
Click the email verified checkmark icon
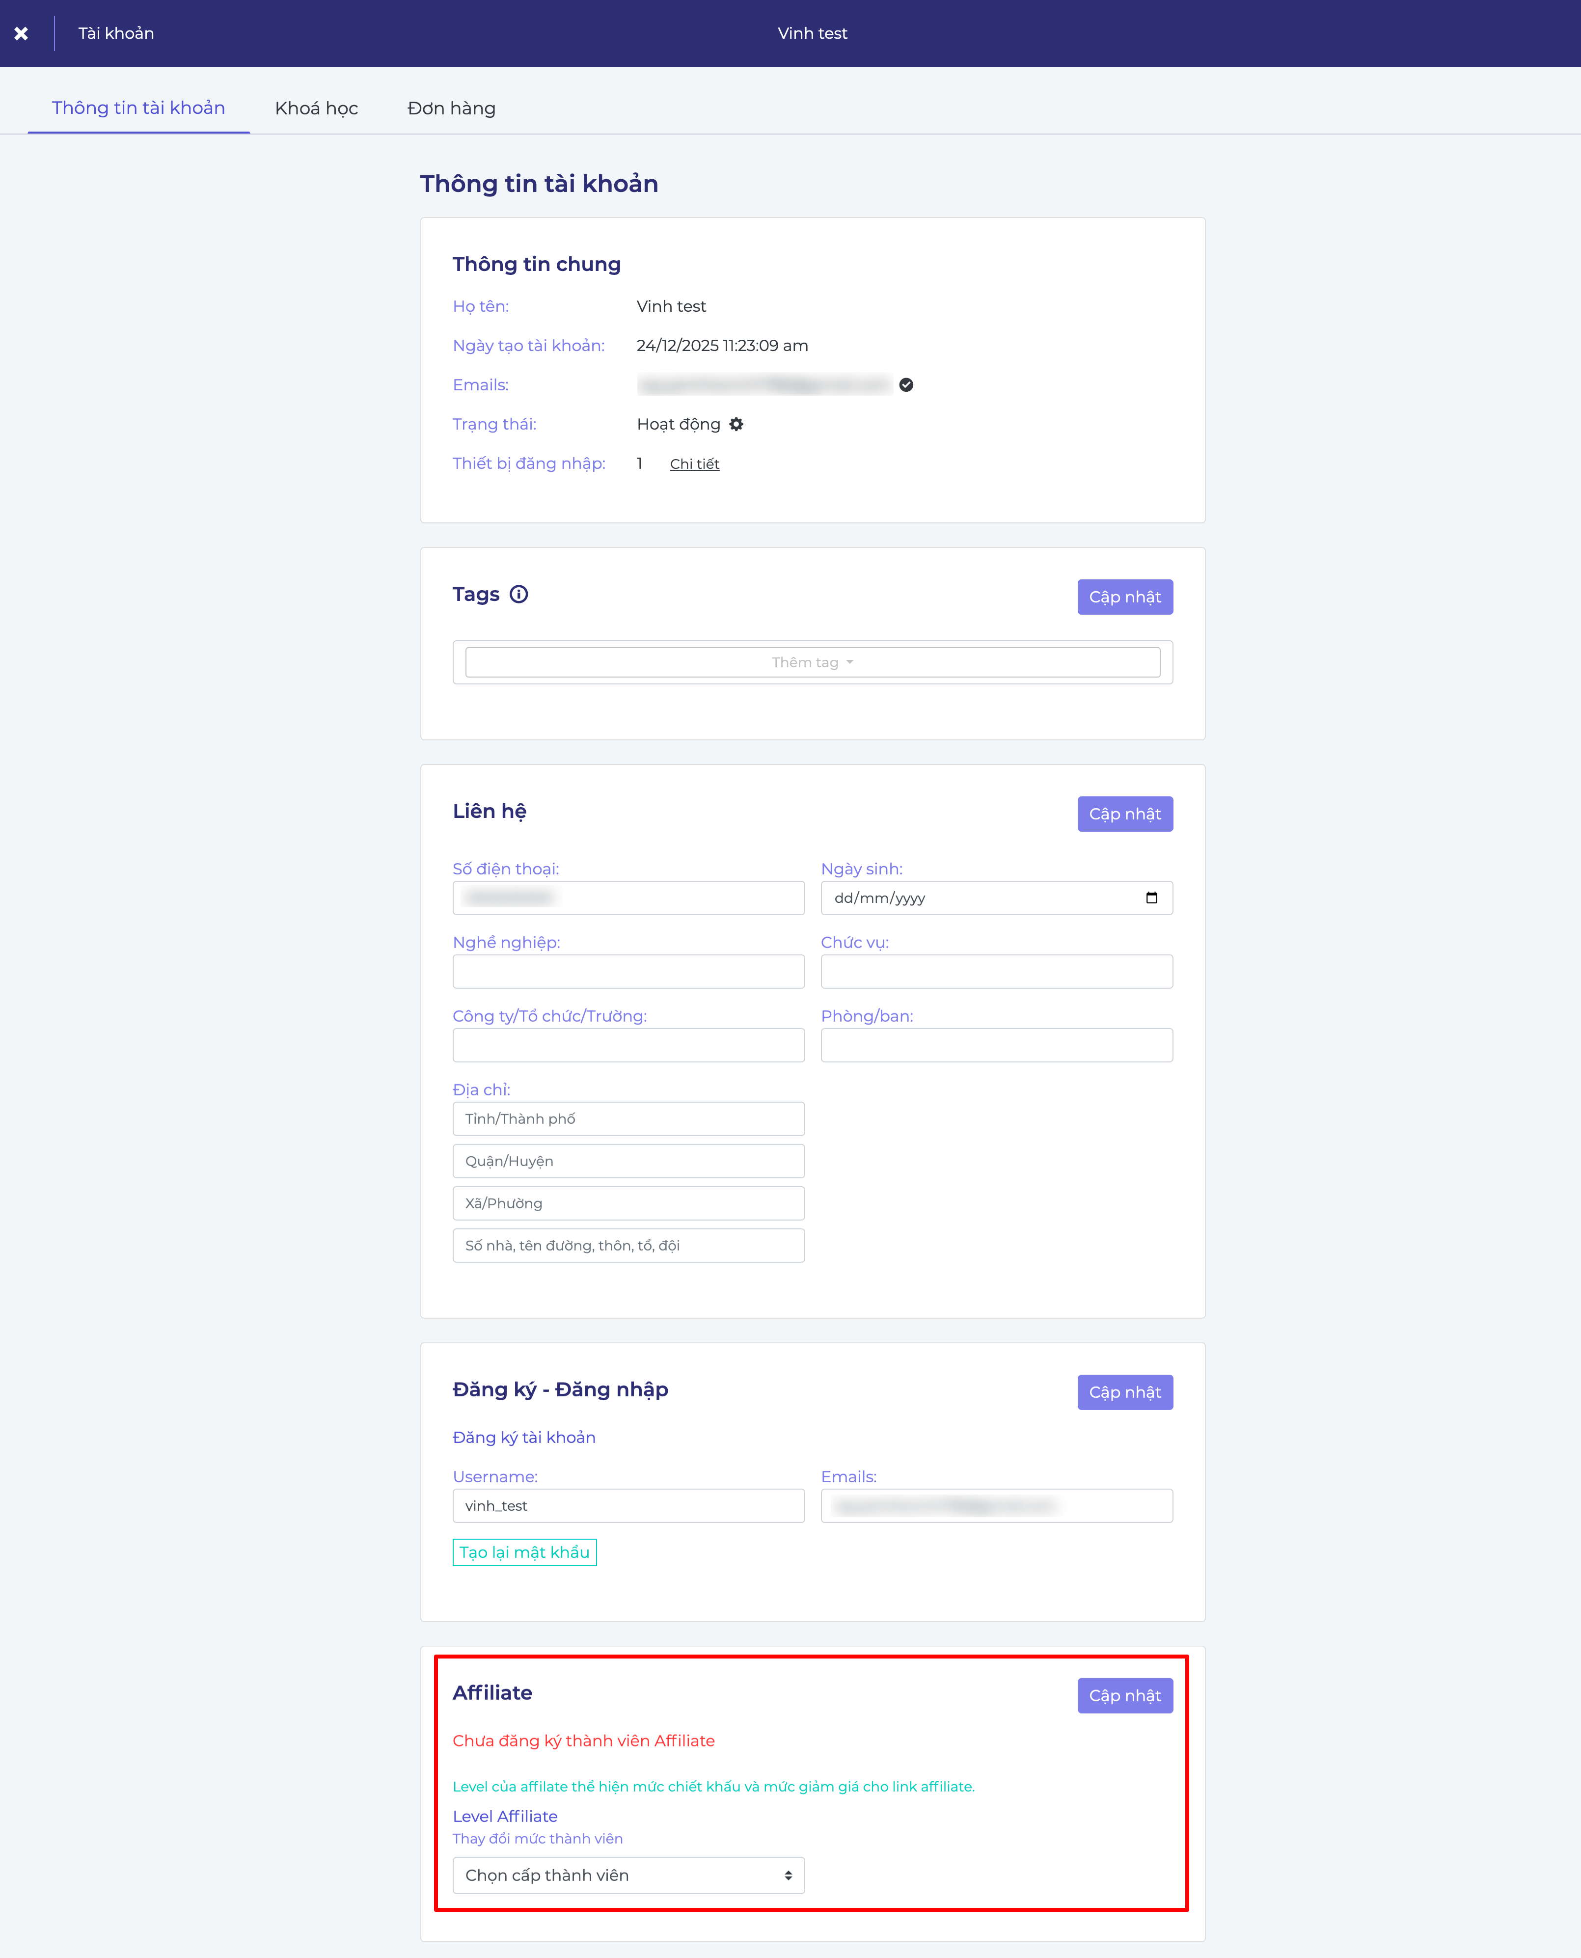pyautogui.click(x=906, y=385)
